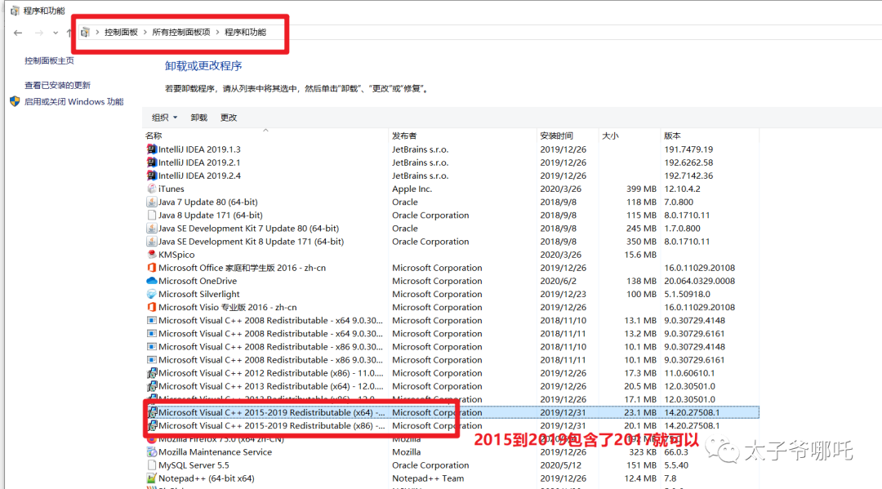
Task: Select 控制面板 in the breadcrumb
Action: pyautogui.click(x=121, y=32)
